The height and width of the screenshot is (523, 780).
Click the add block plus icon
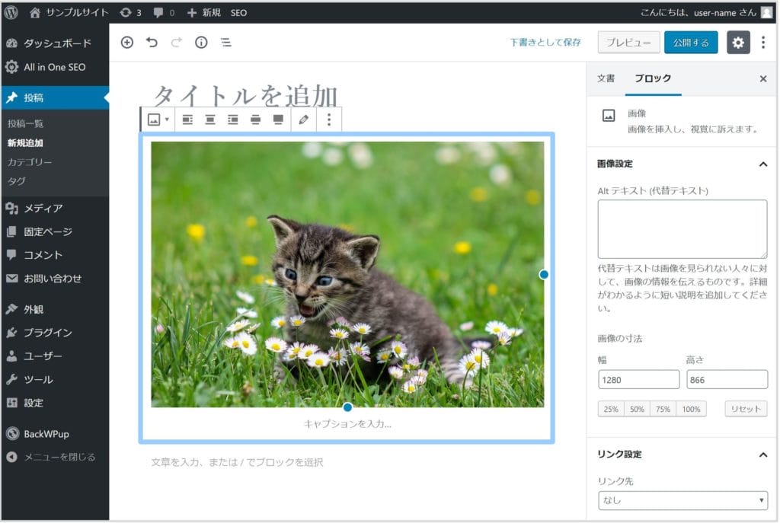point(127,43)
